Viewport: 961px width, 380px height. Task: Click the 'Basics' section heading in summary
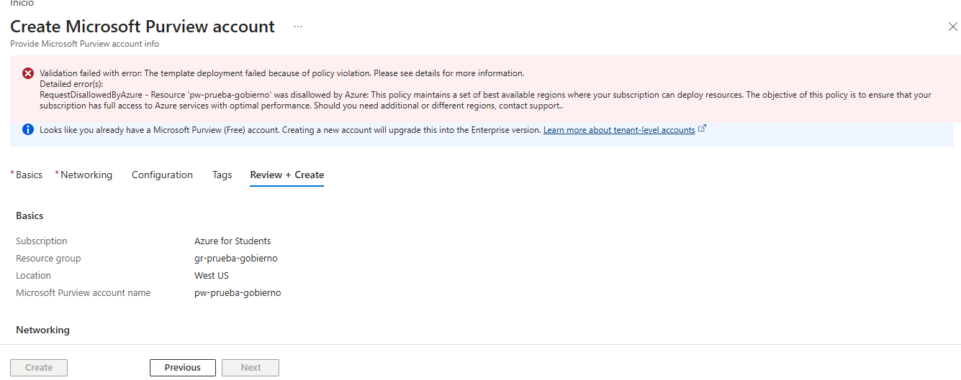pos(30,216)
